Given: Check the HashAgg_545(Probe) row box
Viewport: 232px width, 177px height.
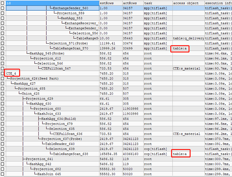Looking at the screenshot, I should click(x=2, y=54).
